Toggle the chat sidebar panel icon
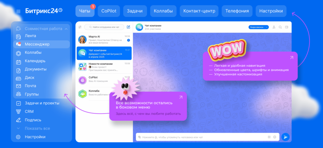 click(286, 27)
